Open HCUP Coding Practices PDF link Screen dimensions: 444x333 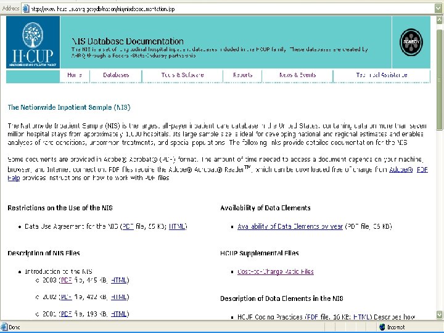coord(312,317)
